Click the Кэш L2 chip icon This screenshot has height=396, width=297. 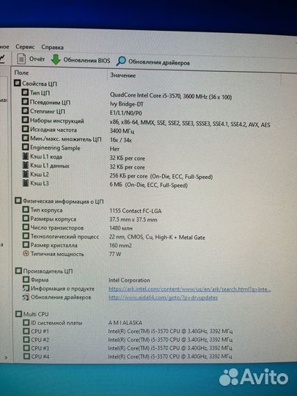(26, 174)
